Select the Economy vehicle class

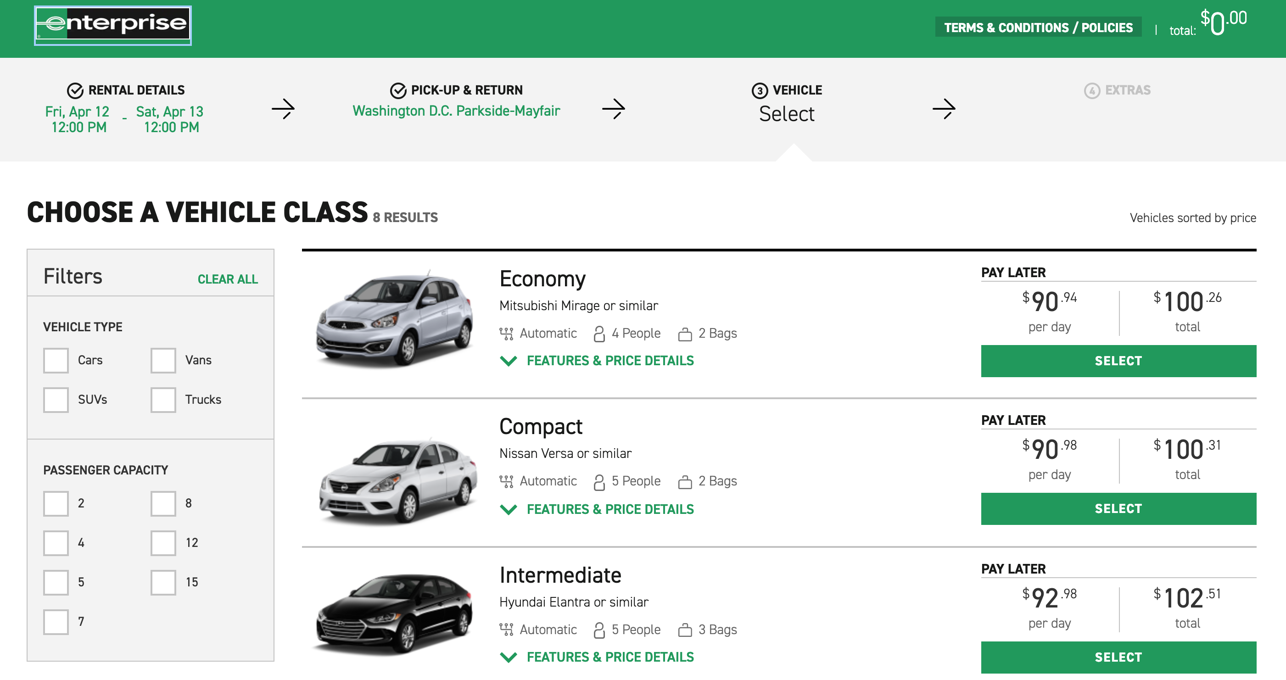(1119, 361)
